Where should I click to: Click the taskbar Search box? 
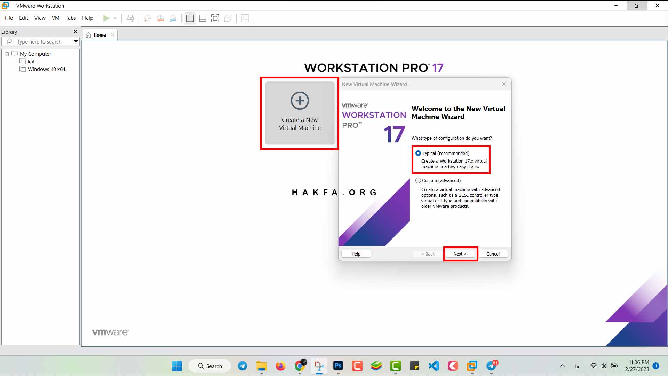[x=209, y=366]
